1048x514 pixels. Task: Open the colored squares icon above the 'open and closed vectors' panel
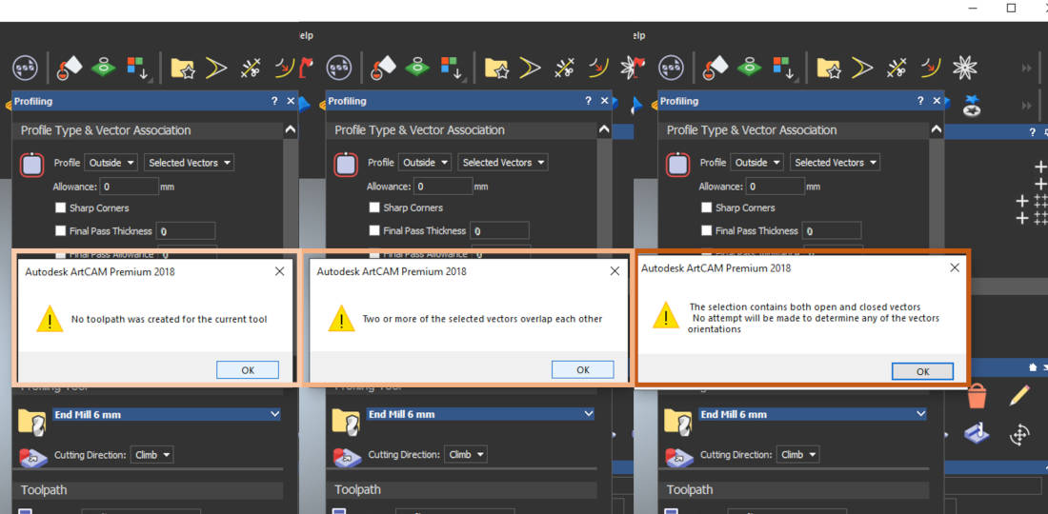click(x=784, y=68)
